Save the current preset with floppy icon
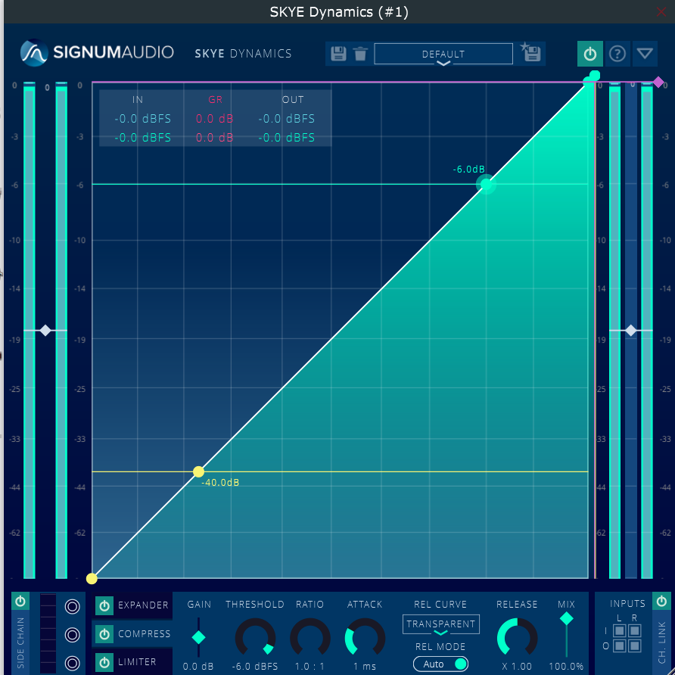Image resolution: width=675 pixels, height=675 pixels. pyautogui.click(x=338, y=54)
